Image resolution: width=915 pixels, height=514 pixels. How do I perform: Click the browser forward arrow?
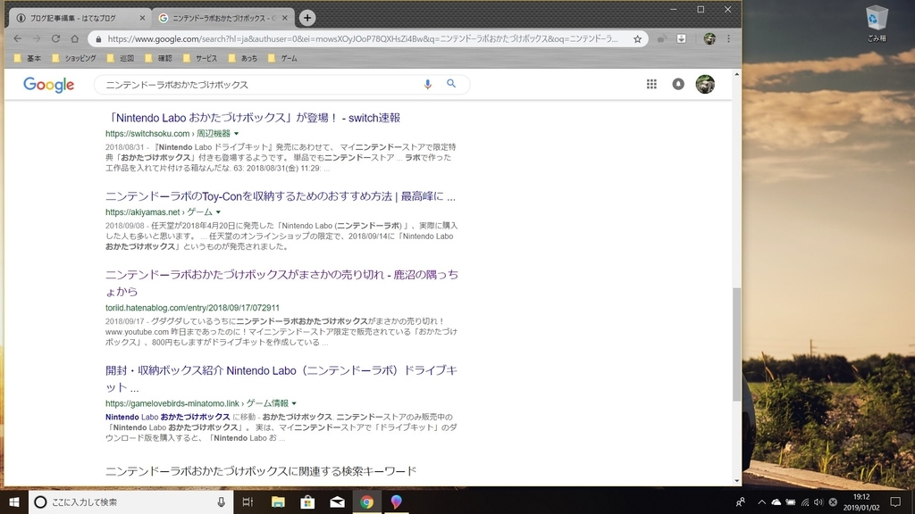click(x=36, y=38)
